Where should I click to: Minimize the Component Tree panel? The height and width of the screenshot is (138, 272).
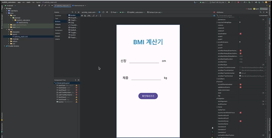78,80
